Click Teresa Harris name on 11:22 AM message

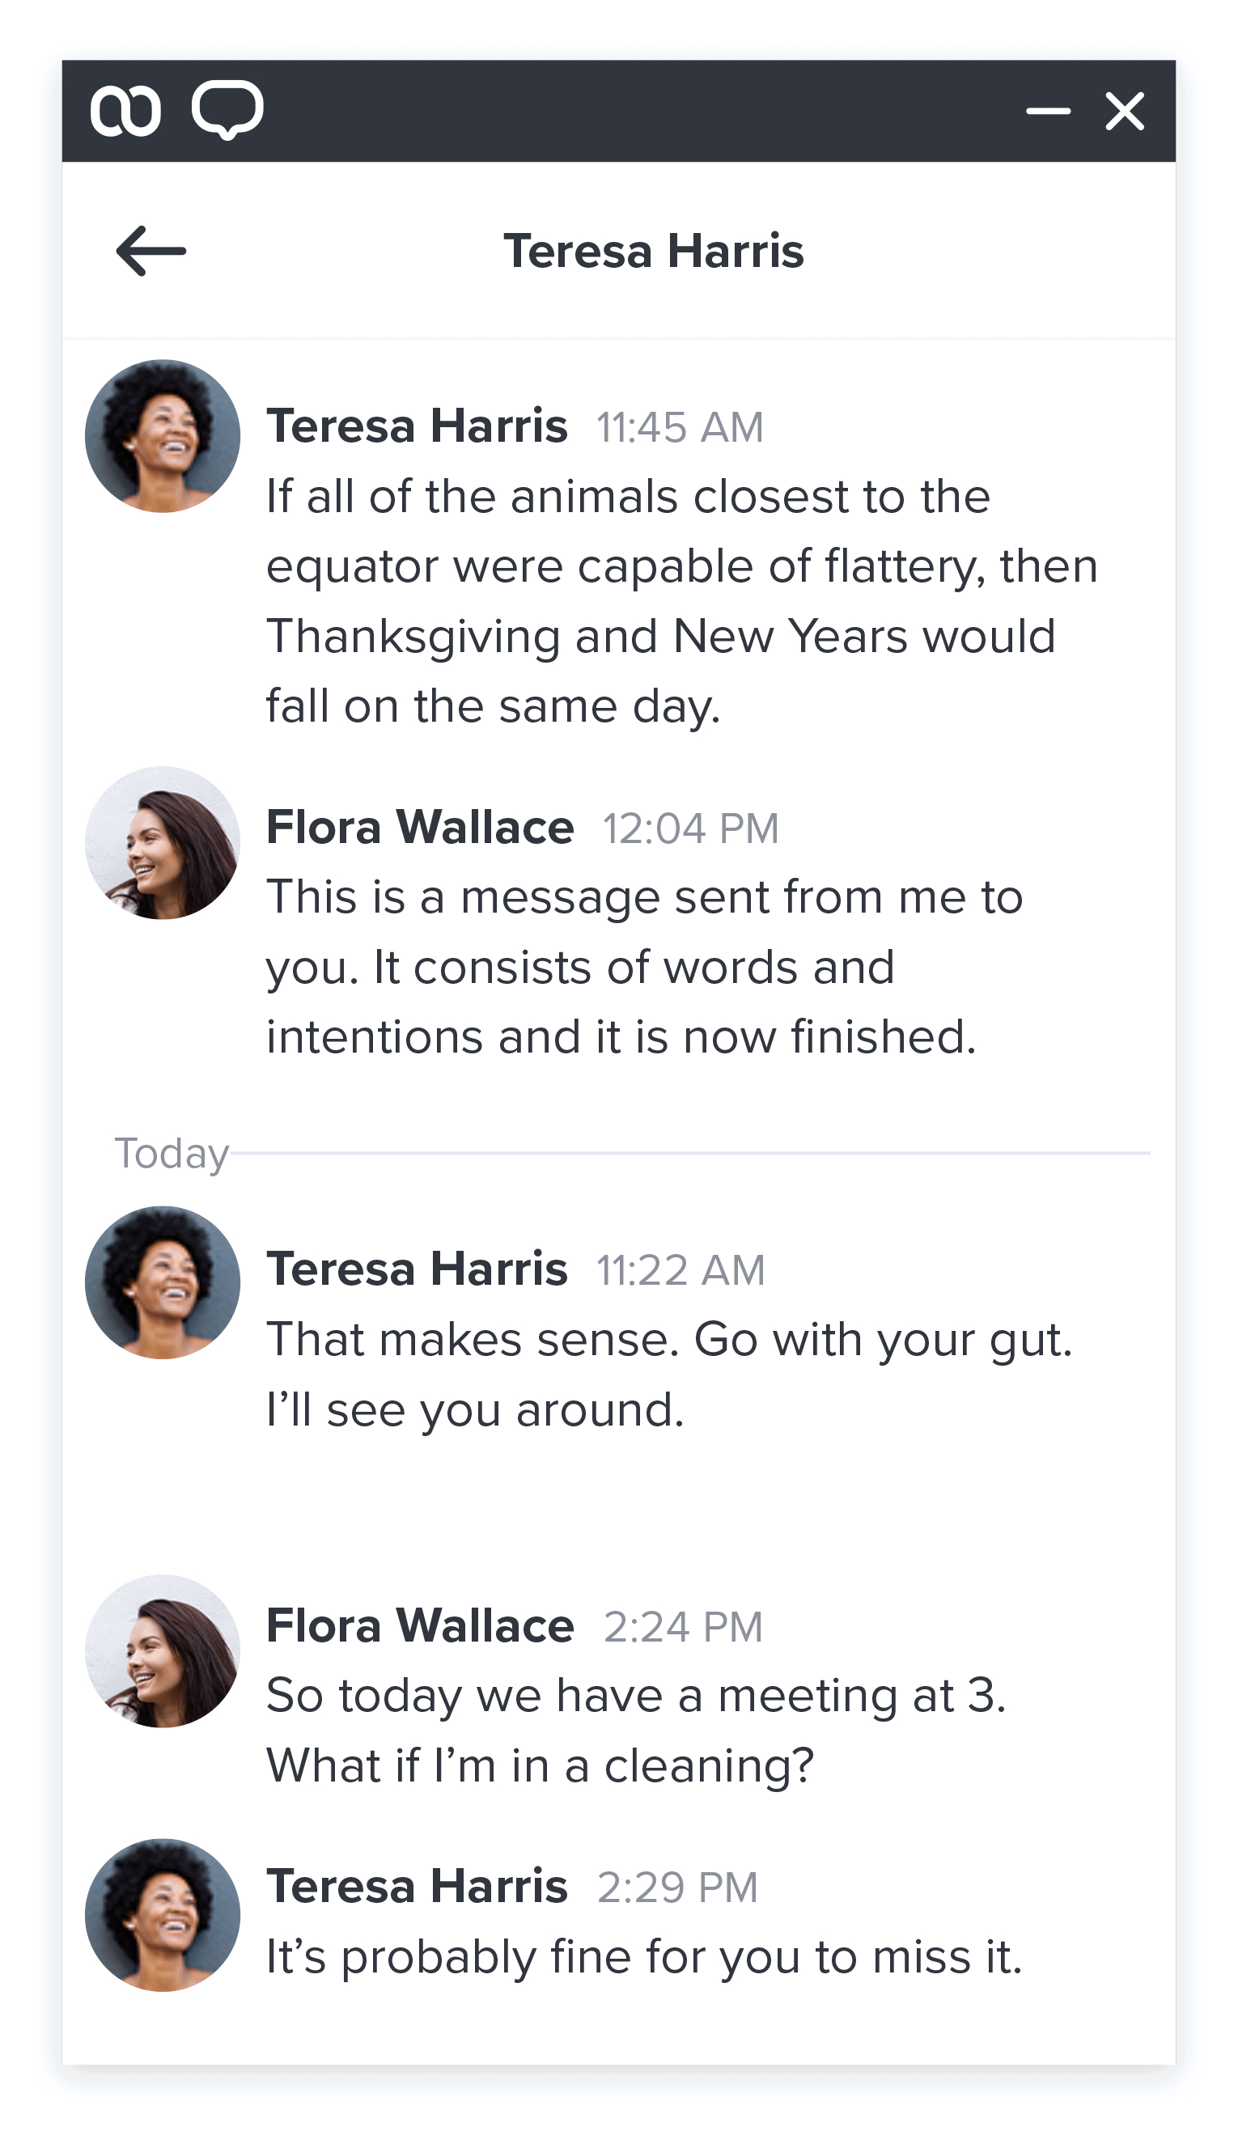[417, 1269]
